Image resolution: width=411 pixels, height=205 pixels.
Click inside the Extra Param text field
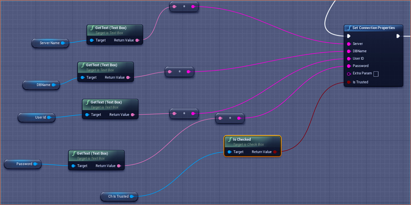tap(376, 74)
